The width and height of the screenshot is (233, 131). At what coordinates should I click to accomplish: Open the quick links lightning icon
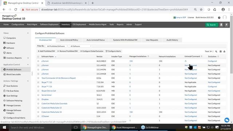(x=226, y=25)
